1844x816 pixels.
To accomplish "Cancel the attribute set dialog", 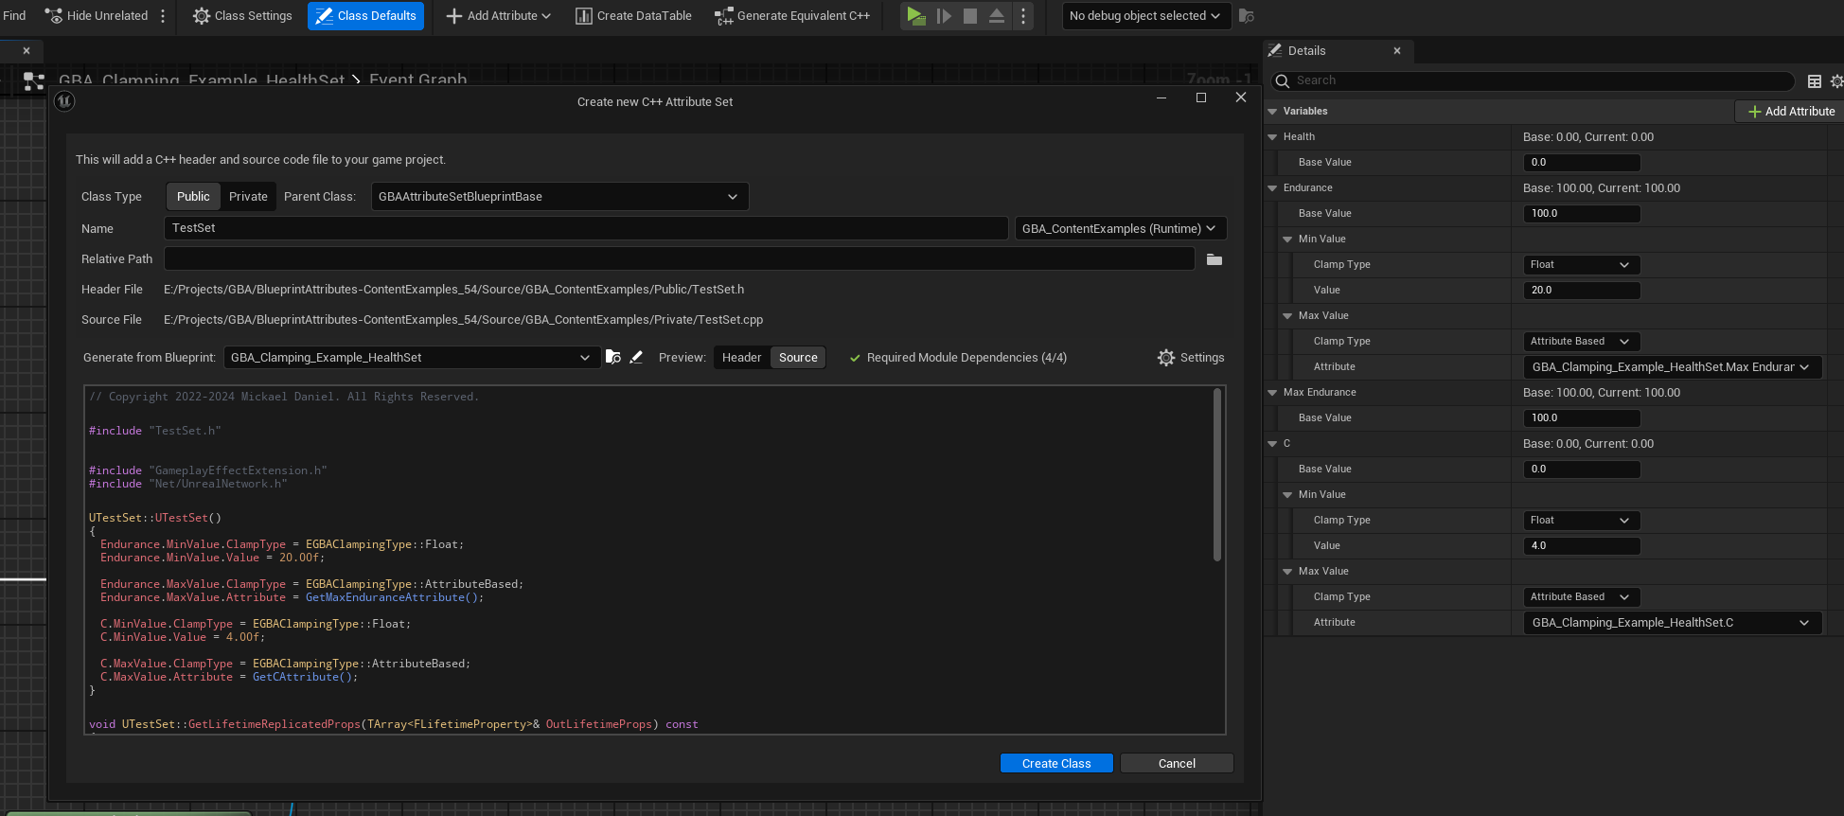I will coord(1177,763).
